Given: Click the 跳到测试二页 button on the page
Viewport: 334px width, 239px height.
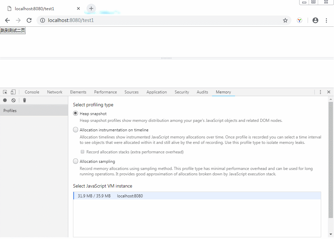Looking at the screenshot, I should point(13,30).
